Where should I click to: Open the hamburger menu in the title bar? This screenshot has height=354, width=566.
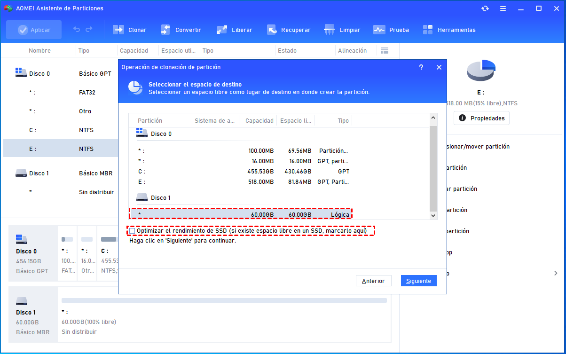(x=503, y=8)
